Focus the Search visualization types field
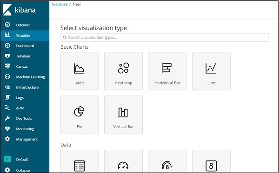279x173 pixels. pyautogui.click(x=165, y=38)
